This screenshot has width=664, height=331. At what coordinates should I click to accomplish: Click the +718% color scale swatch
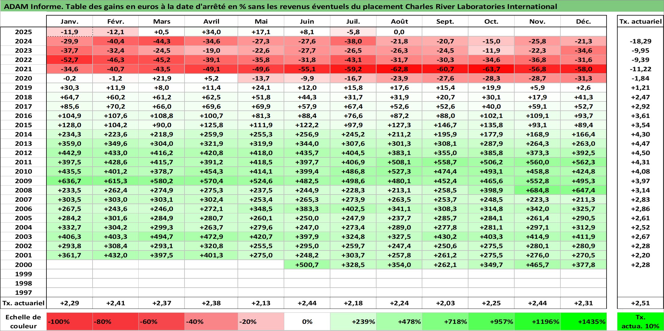(445, 321)
